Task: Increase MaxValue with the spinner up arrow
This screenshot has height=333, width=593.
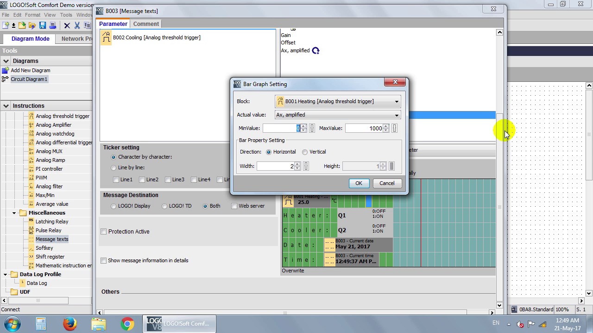Action: pyautogui.click(x=386, y=126)
